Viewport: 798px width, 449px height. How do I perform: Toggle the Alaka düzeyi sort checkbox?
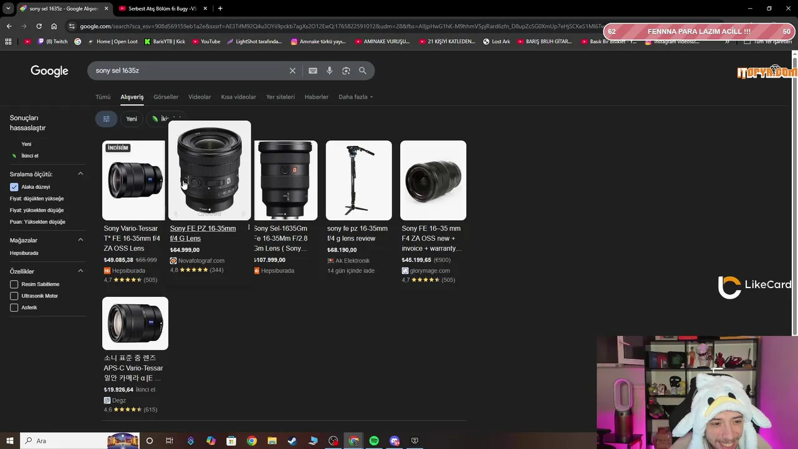tap(14, 187)
